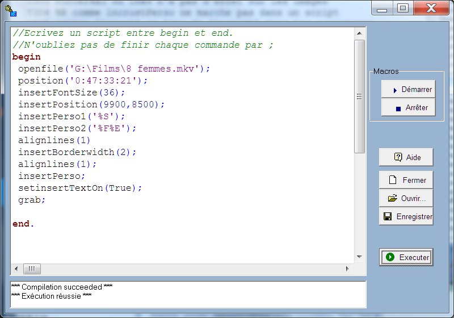Click the vertical scrollbar thumb in editor
Viewport: 454px width, 318px height.
point(359,97)
